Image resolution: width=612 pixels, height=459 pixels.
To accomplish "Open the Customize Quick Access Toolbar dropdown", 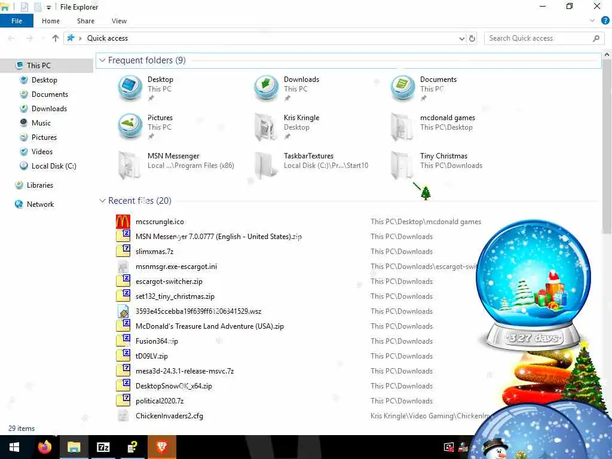I will point(48,7).
